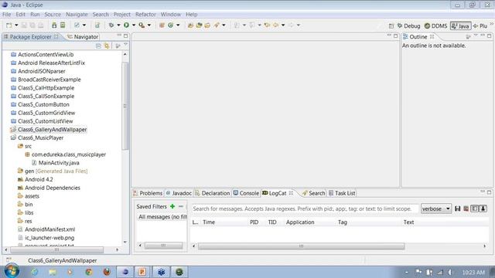
Task: Open the External Tools dropdown arrow
Action: coord(149,25)
